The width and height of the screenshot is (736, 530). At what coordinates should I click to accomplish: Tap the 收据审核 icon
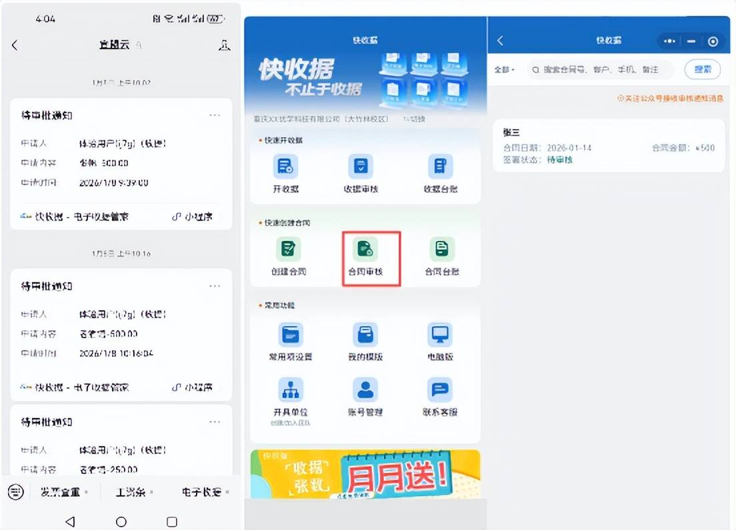[x=361, y=166]
